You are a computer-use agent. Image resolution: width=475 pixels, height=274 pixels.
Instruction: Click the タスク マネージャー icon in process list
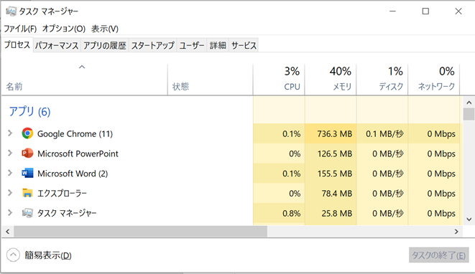click(x=27, y=213)
